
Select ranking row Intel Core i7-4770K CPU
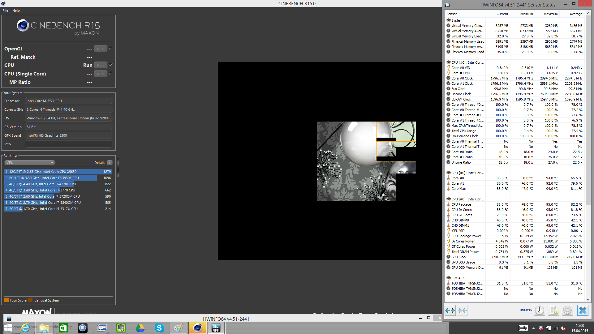tap(58, 184)
